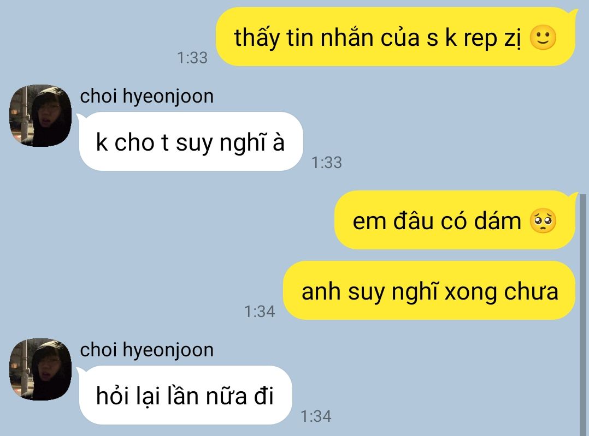Click the 1:33 timestamp after 'k cho t suy nghĩ à'

click(x=327, y=163)
